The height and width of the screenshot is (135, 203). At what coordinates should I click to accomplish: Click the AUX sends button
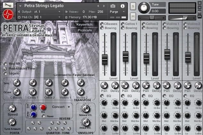(x=199, y=12)
